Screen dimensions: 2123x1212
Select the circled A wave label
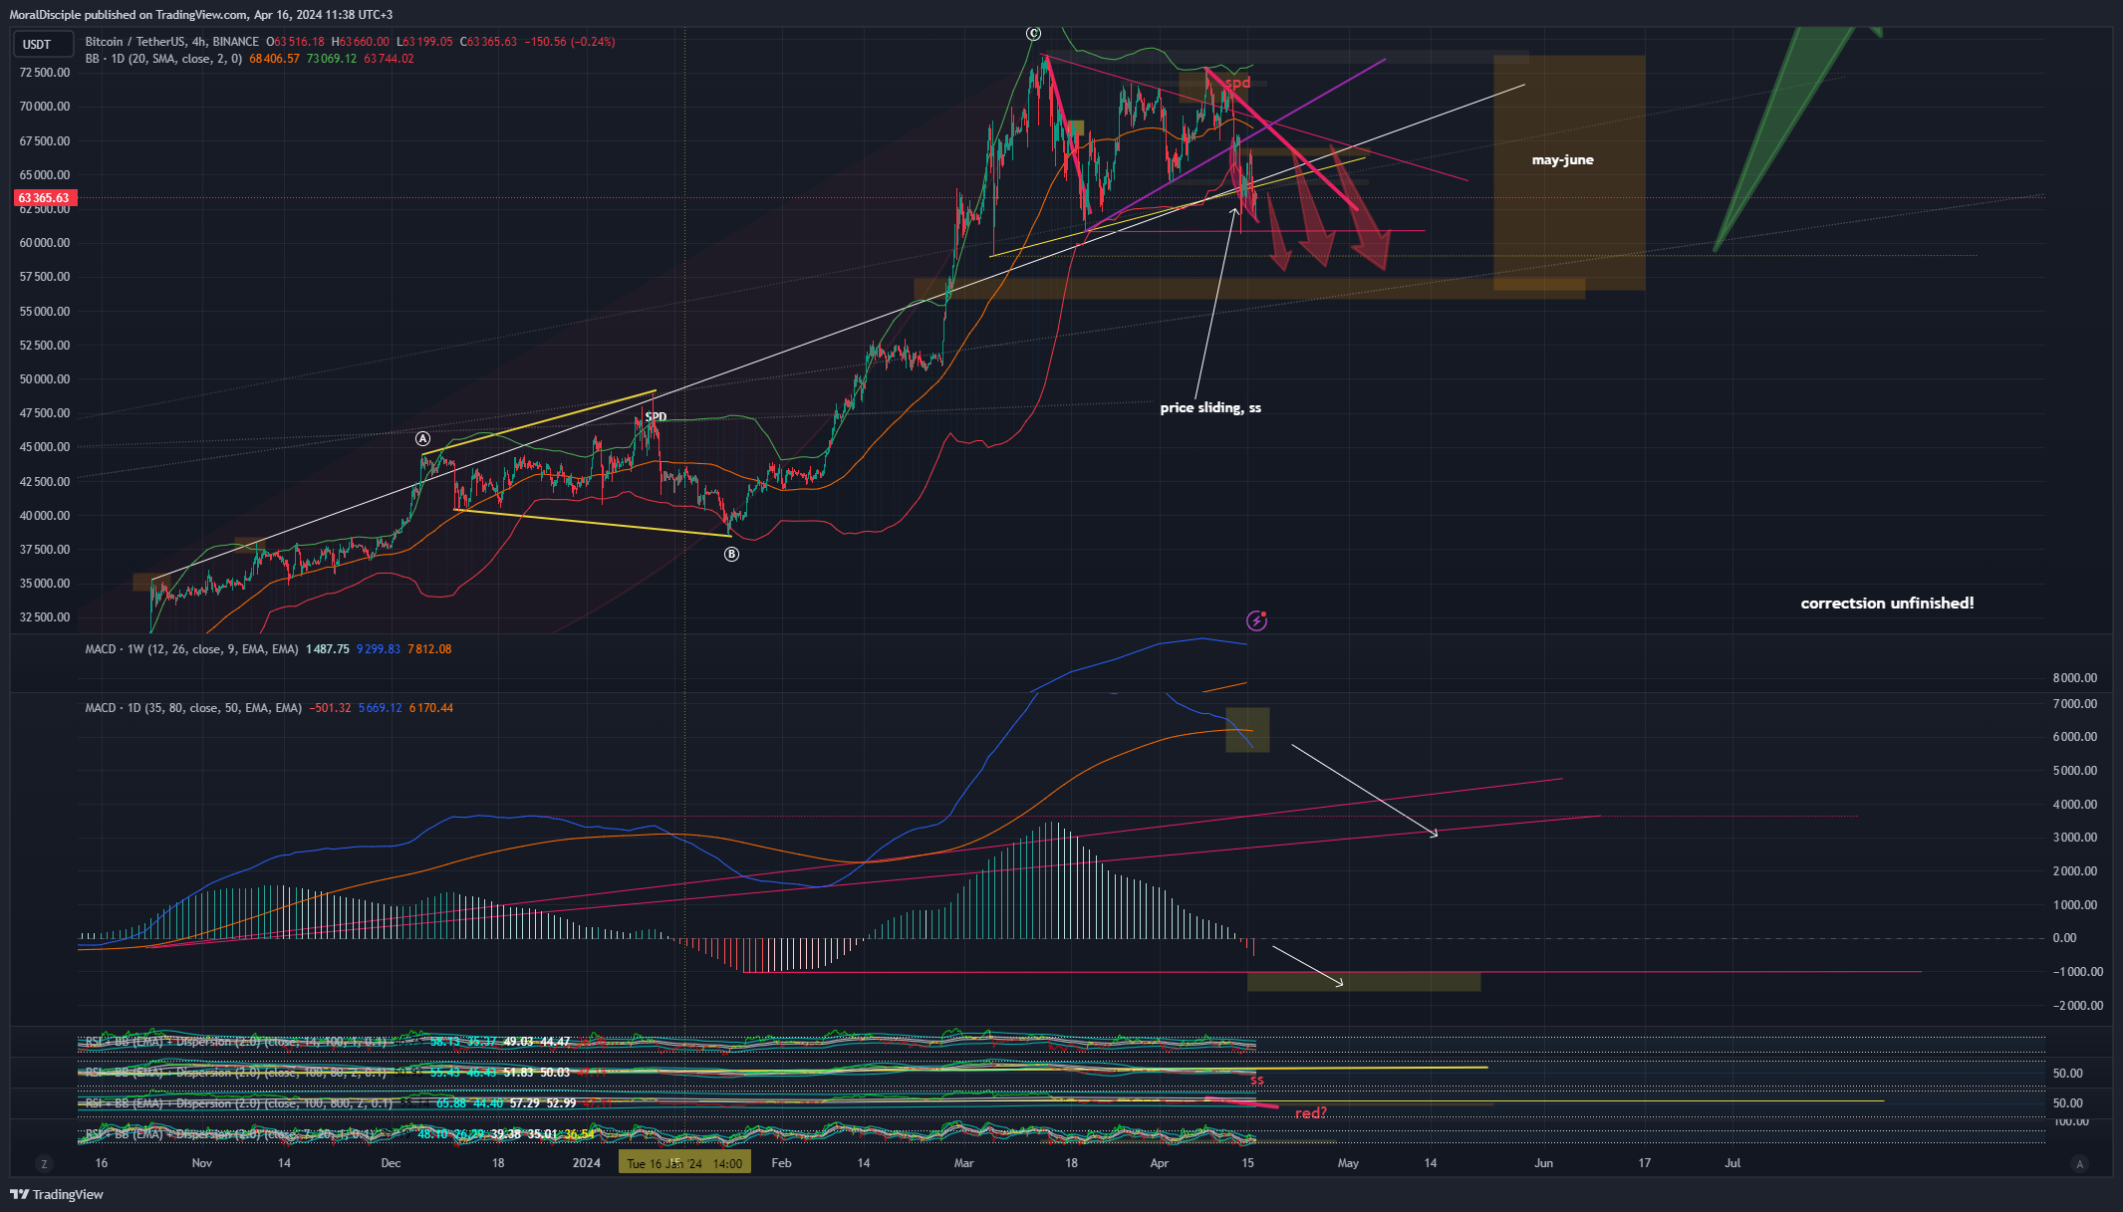coord(423,439)
